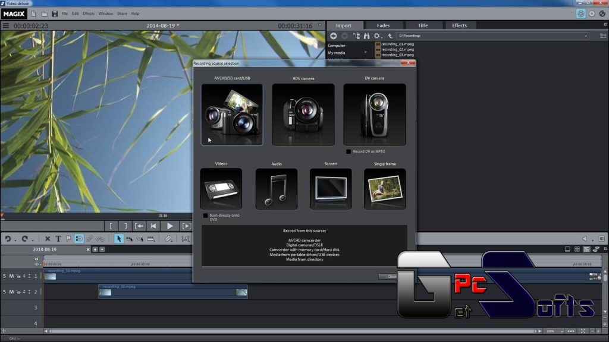Click the Media Pool forward arrow
Screen dimensions: 609x342
click(344, 36)
